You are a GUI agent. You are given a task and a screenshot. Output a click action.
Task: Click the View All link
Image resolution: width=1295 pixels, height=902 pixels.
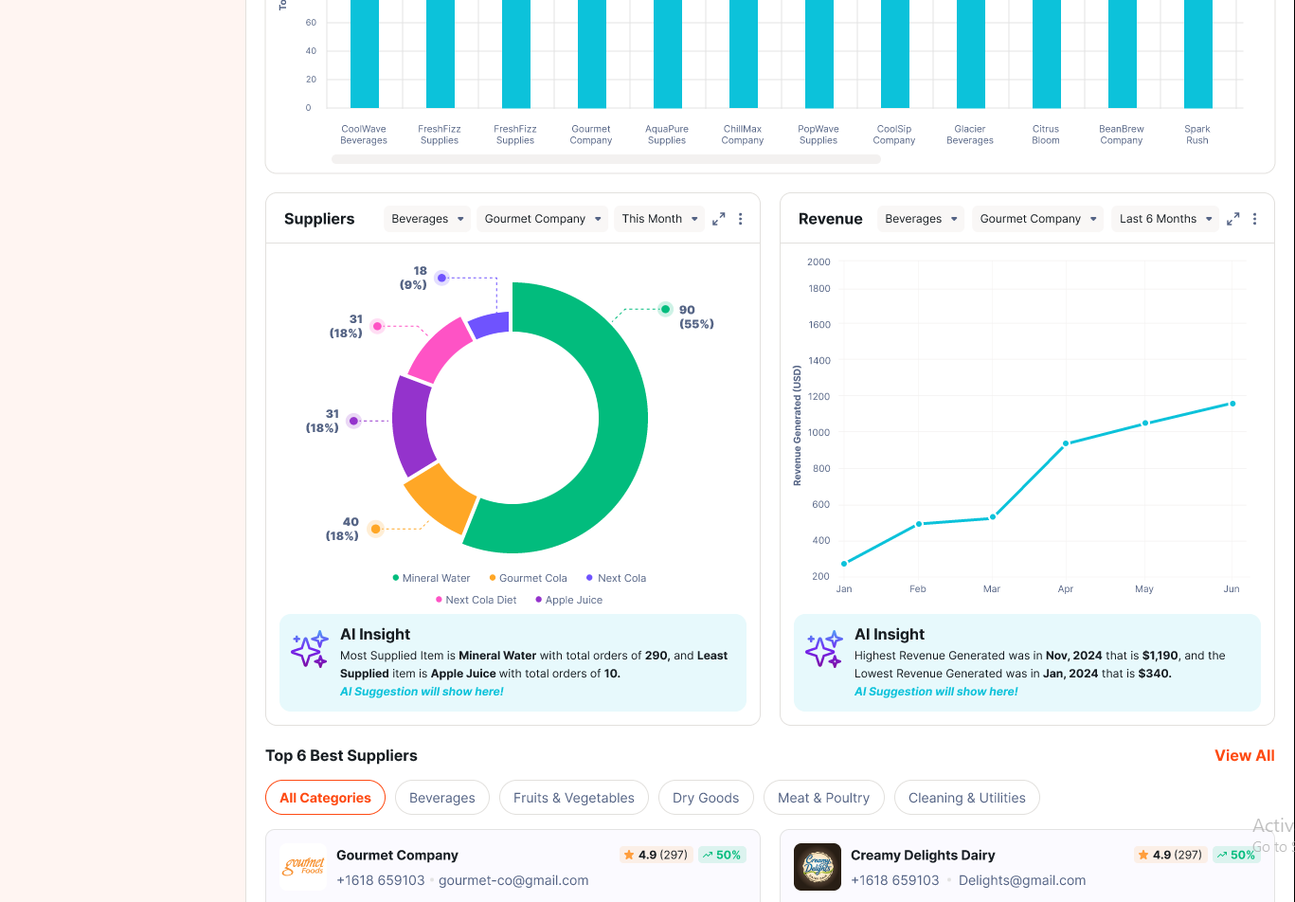point(1244,755)
